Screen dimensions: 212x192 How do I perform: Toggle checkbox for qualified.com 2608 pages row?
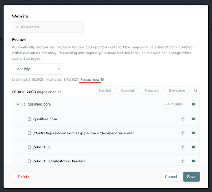tap(193, 104)
